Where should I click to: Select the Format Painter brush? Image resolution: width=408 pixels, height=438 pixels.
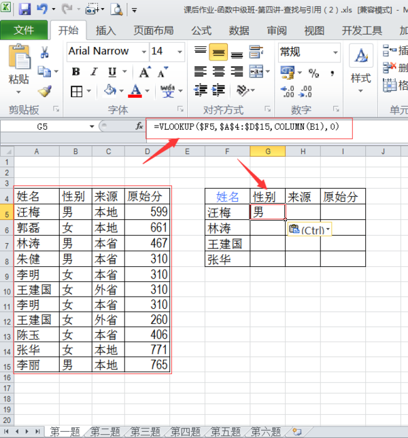click(x=45, y=91)
